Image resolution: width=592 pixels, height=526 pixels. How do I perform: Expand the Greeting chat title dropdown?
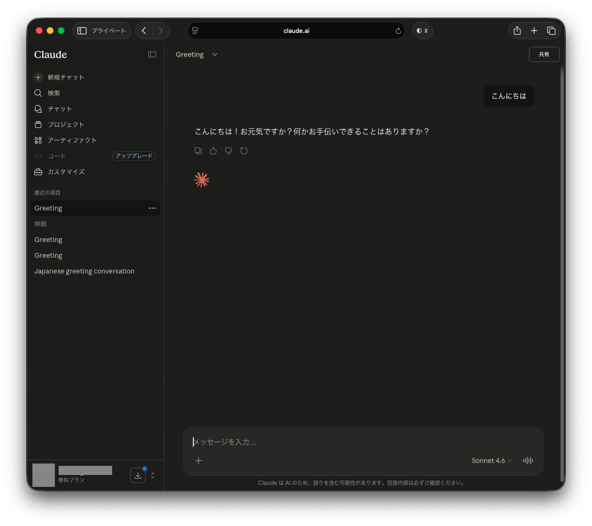(215, 54)
